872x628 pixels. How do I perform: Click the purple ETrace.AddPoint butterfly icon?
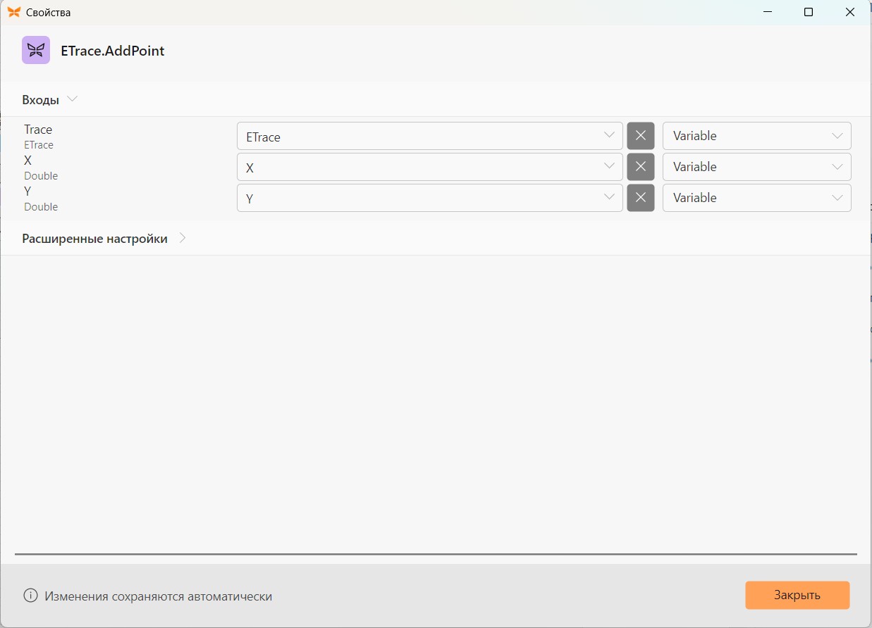36,50
